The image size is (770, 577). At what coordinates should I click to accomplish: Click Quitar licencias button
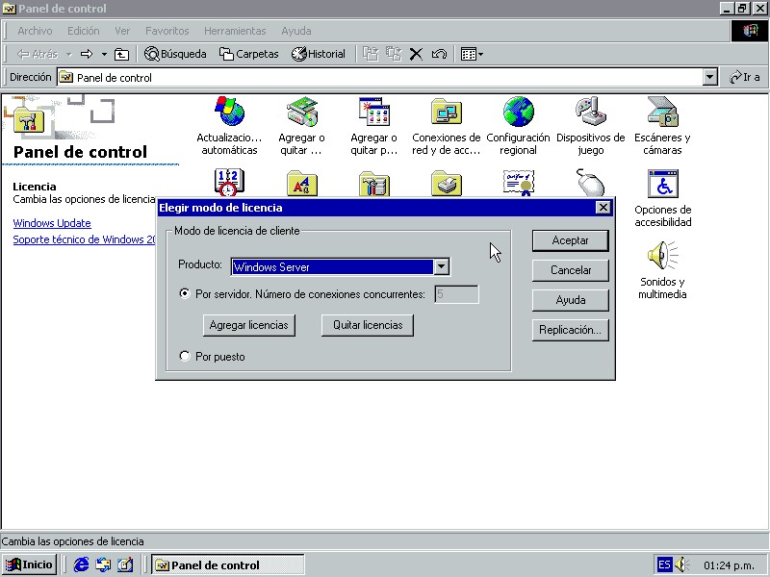click(368, 325)
